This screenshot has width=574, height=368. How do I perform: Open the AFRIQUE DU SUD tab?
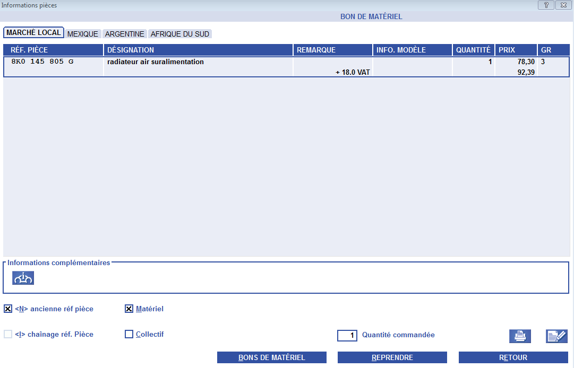180,34
